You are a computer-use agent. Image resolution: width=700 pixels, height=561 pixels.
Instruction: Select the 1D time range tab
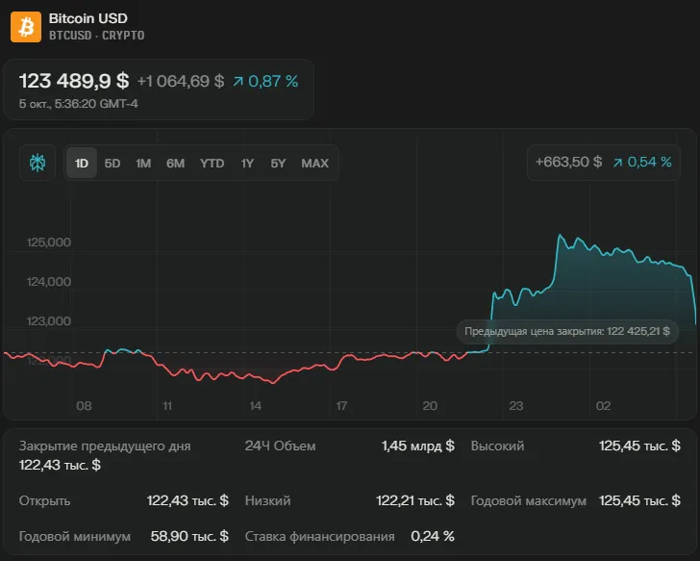pyautogui.click(x=82, y=163)
